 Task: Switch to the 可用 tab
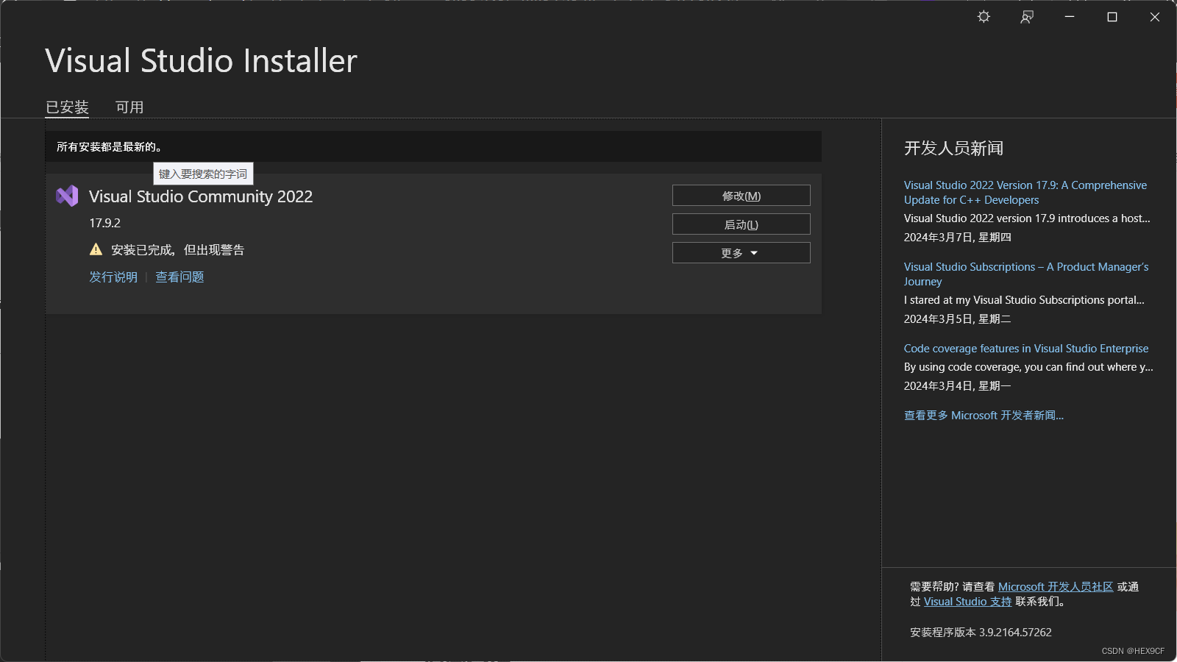[x=129, y=107]
